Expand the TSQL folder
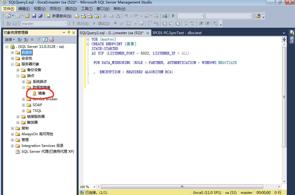 (x=23, y=111)
